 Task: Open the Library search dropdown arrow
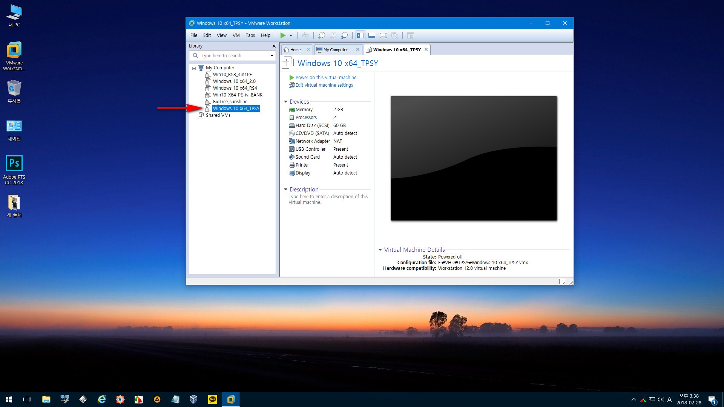(272, 56)
